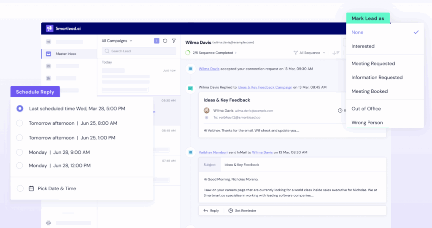Click the 2/5 sequence progress ring
Image resolution: width=432 pixels, height=228 pixels.
[x=188, y=53]
